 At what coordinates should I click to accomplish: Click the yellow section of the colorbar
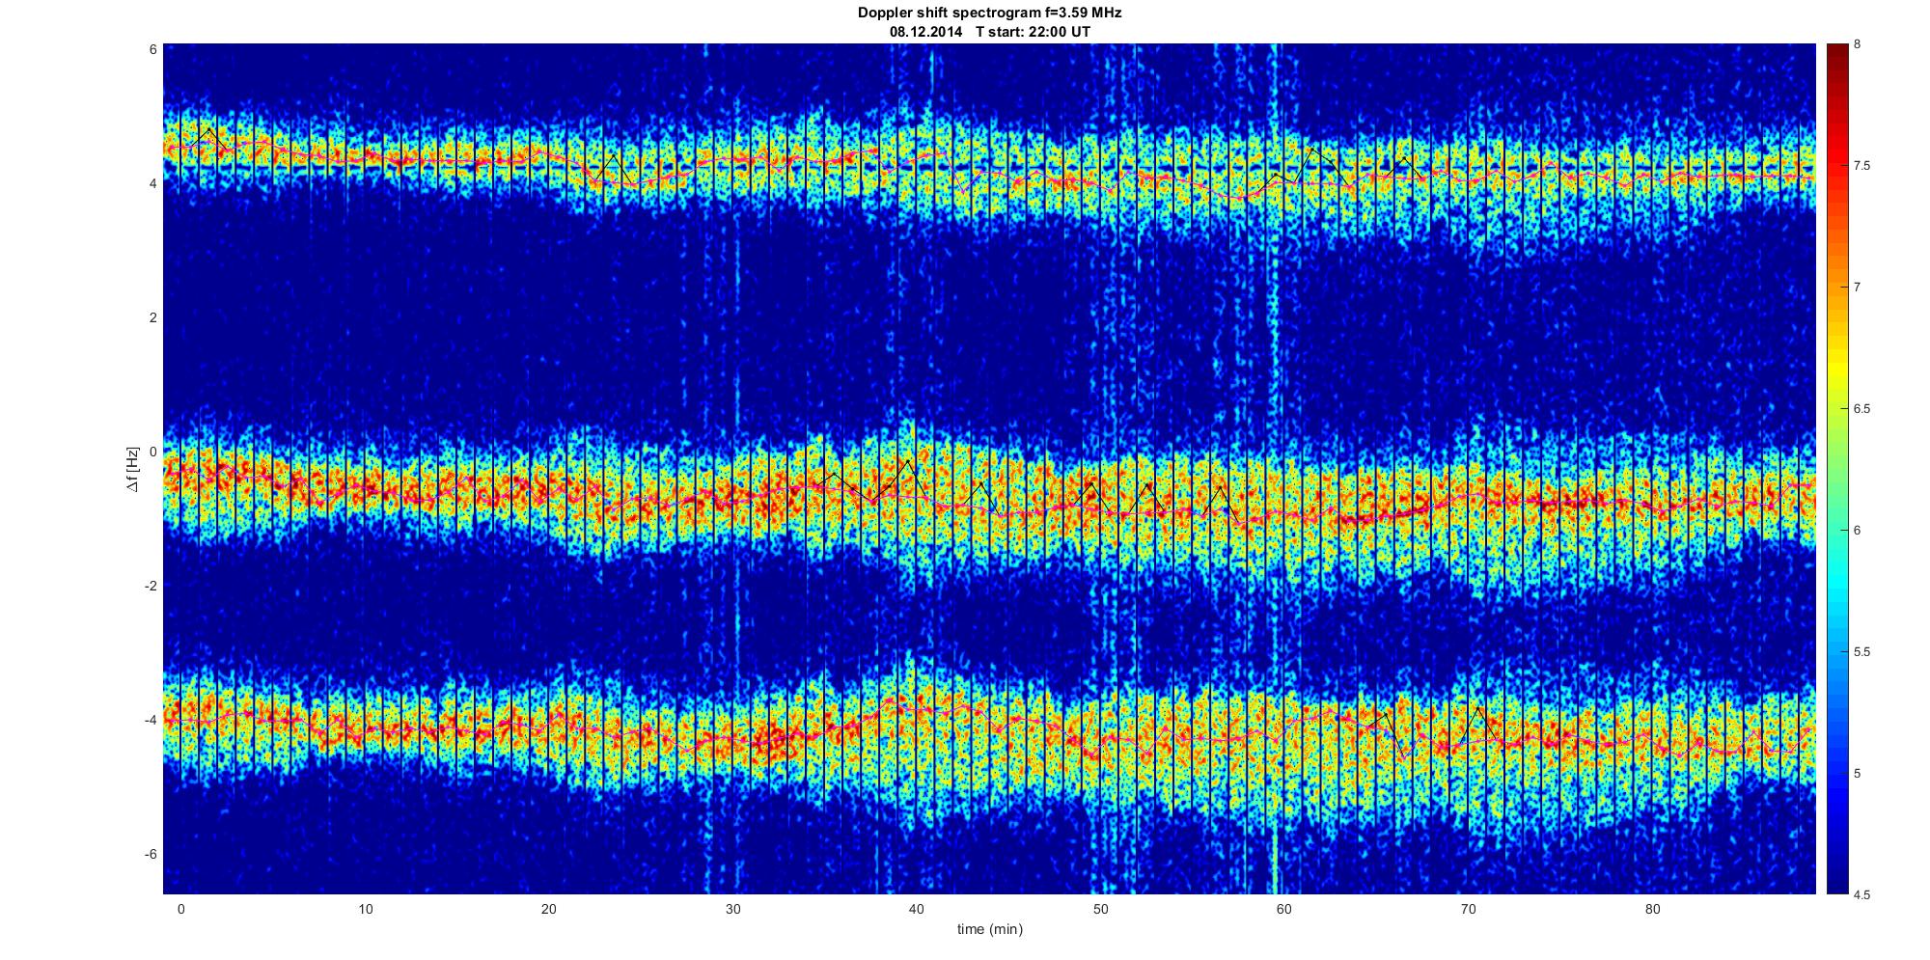click(x=1836, y=371)
